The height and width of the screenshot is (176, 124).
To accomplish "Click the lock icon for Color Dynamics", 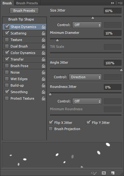I will coord(44,53).
